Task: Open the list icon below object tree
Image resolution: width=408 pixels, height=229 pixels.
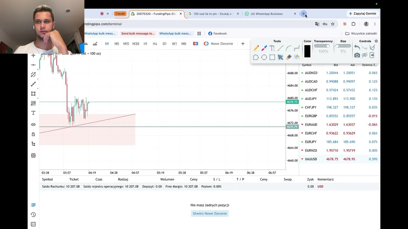Action: 33,156
